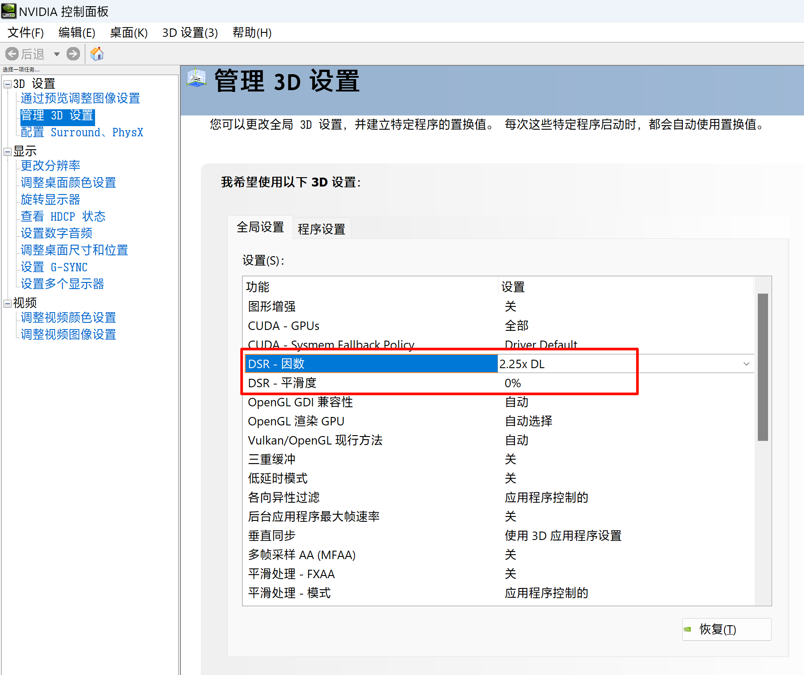Open the DSR - 因数 value dropdown

pyautogui.click(x=746, y=364)
